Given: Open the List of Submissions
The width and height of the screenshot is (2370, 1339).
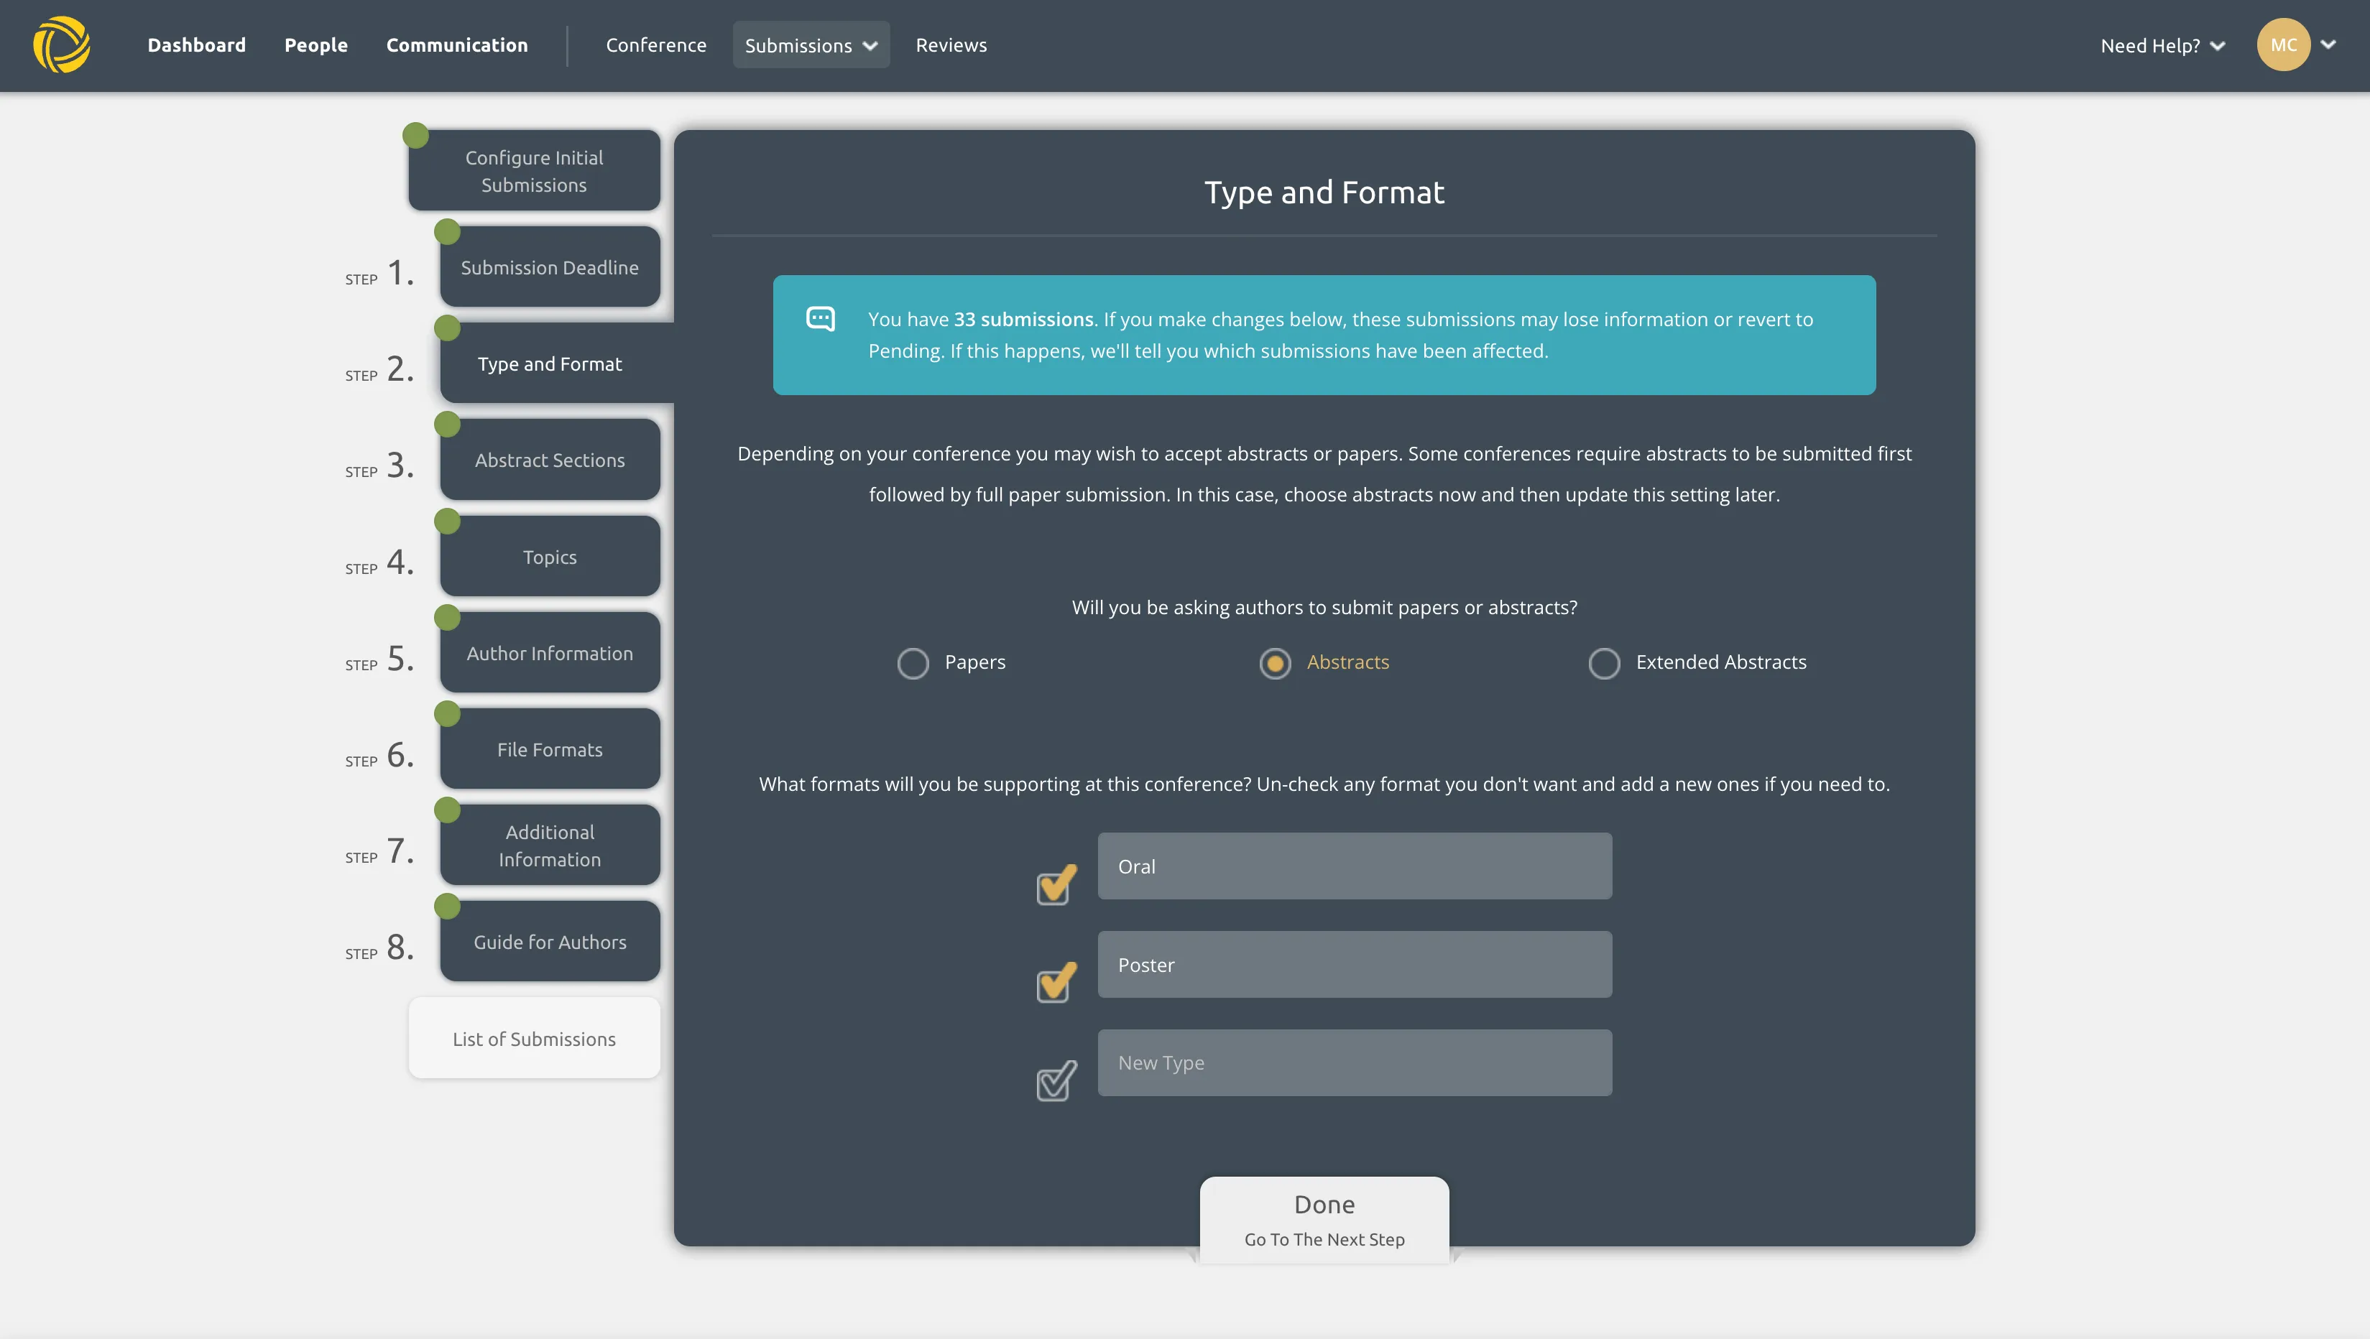Looking at the screenshot, I should pos(534,1038).
